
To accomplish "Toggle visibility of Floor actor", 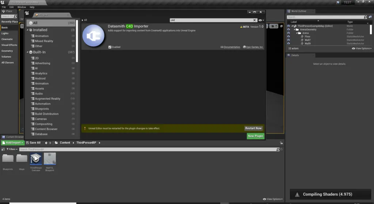I will pos(289,36).
